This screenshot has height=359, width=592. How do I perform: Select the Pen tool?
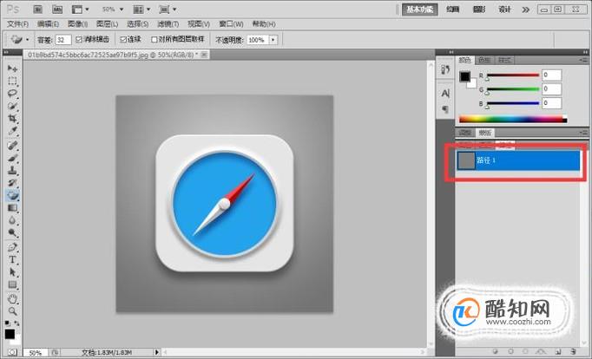point(12,247)
